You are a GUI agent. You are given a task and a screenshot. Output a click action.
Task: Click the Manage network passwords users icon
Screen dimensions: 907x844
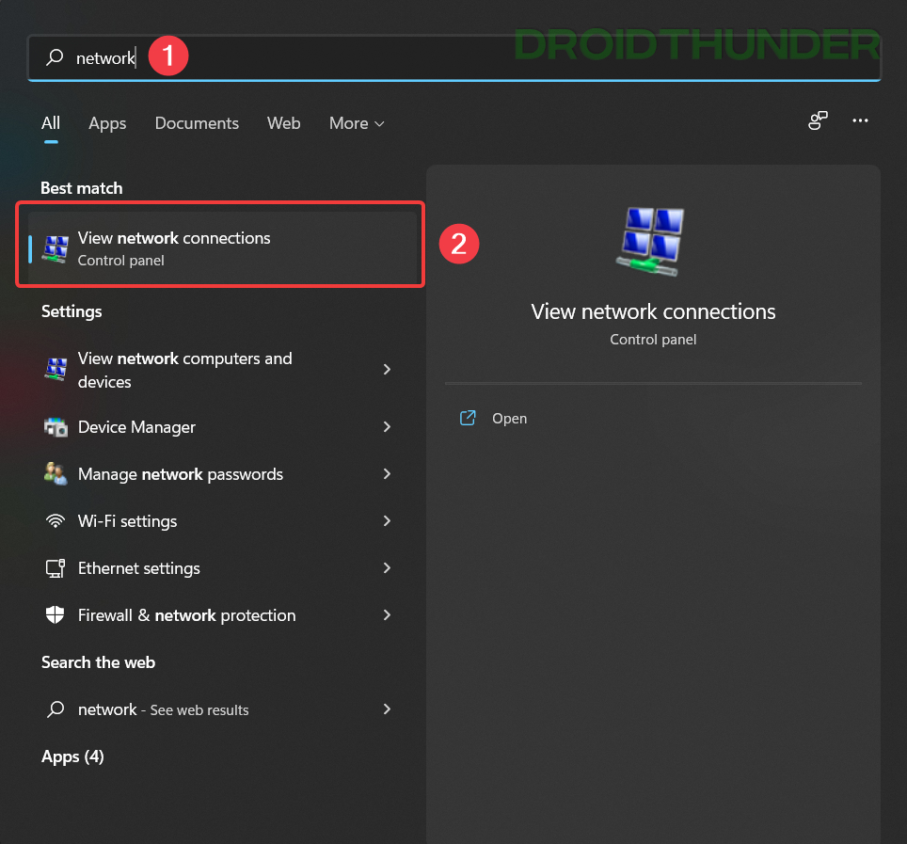pos(56,474)
